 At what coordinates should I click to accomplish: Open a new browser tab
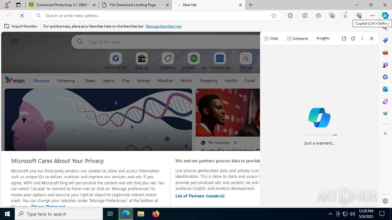click(x=251, y=5)
